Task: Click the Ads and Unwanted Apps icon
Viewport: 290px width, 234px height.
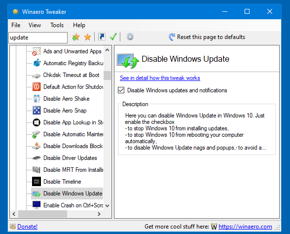Action: coord(36,51)
